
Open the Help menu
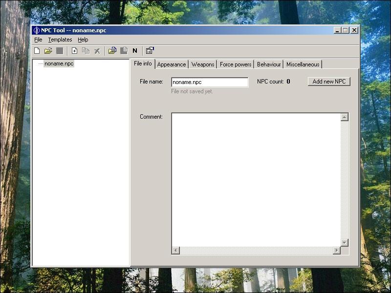83,40
